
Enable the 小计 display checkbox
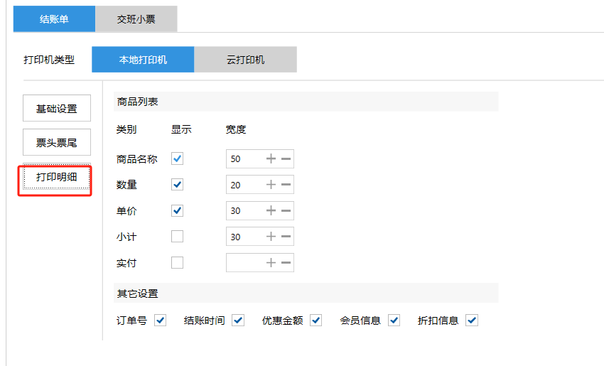point(178,237)
